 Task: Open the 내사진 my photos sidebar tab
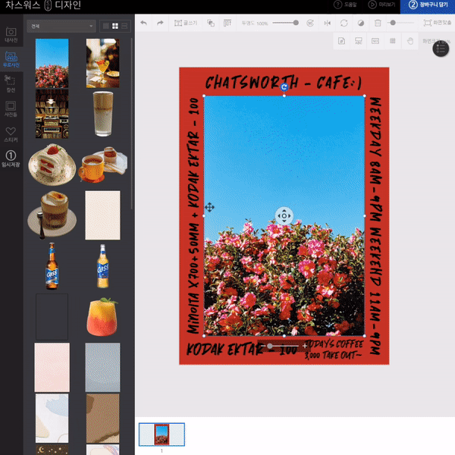pyautogui.click(x=11, y=35)
